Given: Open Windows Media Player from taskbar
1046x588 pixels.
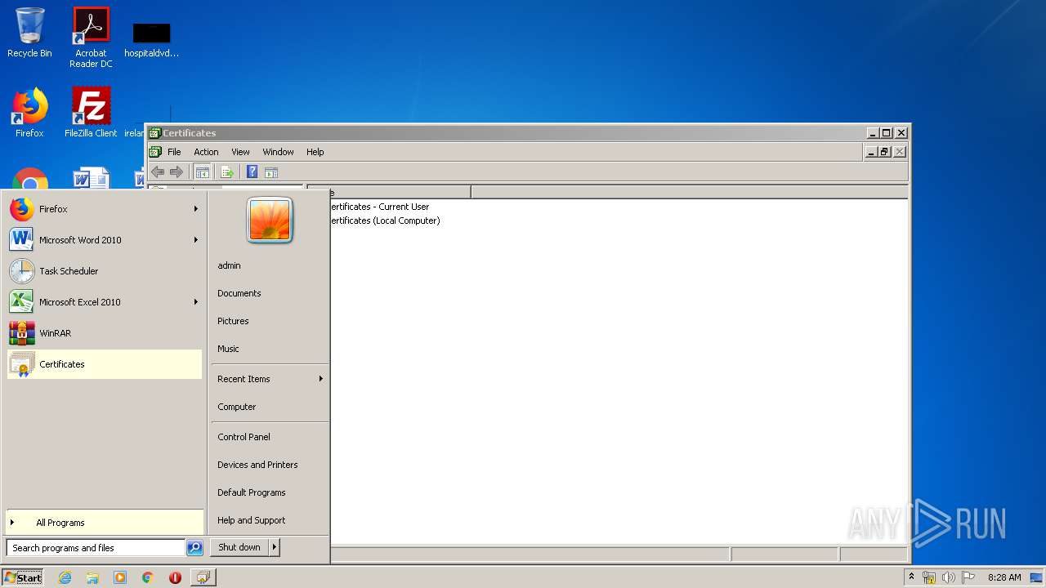Looking at the screenshot, I should pyautogui.click(x=120, y=577).
